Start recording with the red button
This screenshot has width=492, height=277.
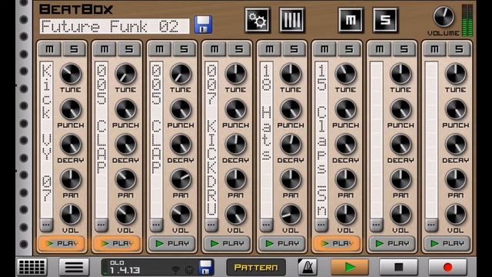pyautogui.click(x=447, y=267)
